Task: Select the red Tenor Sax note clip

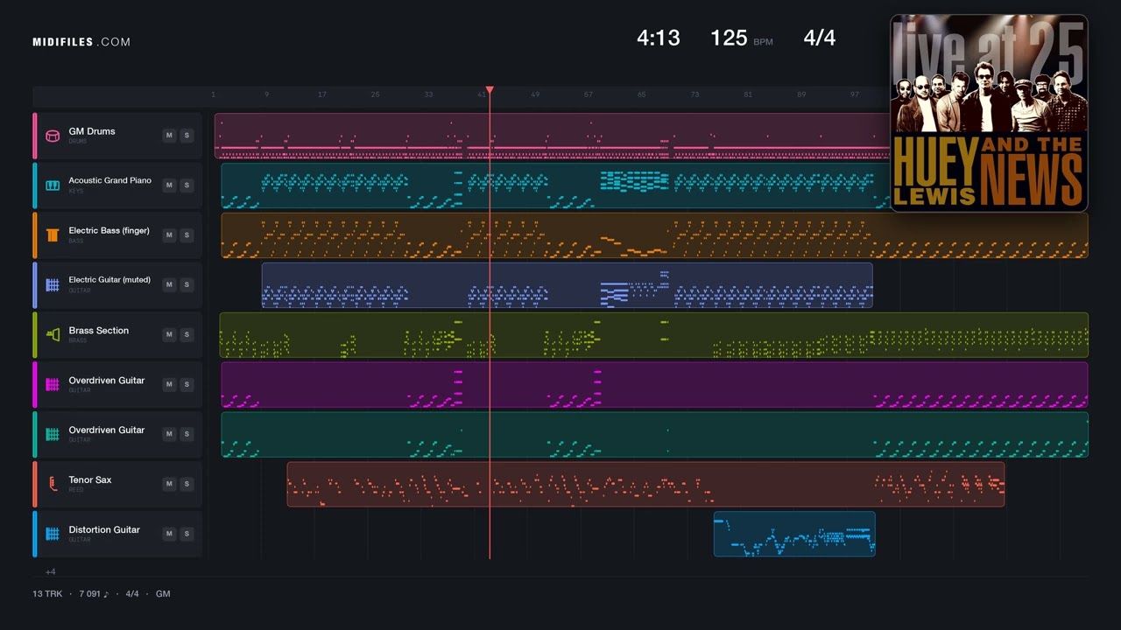Action: pos(645,484)
